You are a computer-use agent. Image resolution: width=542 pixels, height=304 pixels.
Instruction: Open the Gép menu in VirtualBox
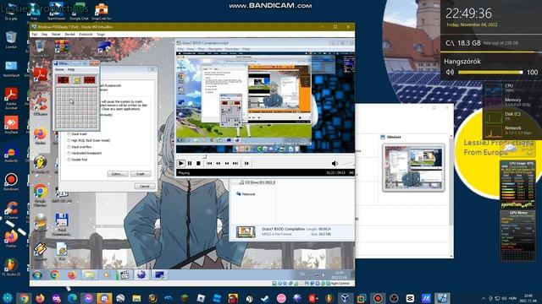(x=45, y=35)
